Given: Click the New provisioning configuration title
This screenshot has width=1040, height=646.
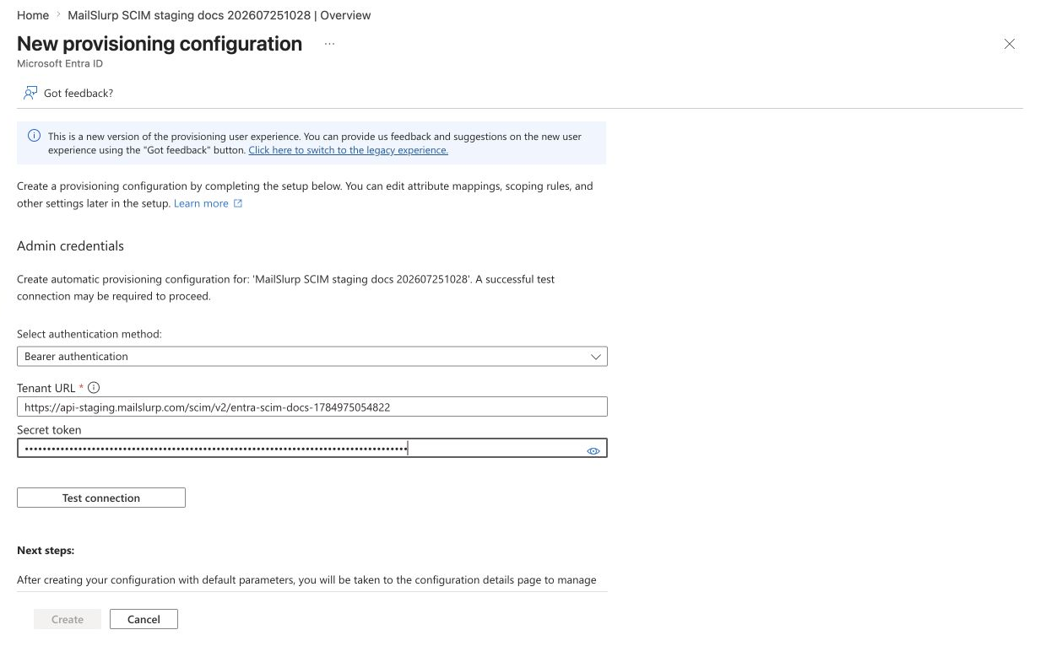Looking at the screenshot, I should (160, 44).
